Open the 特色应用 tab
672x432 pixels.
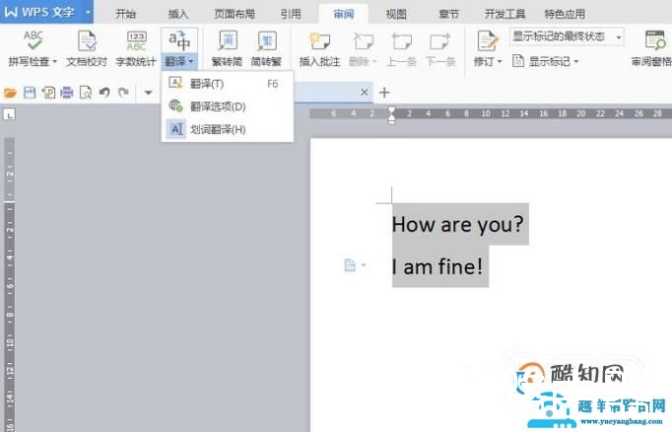[x=565, y=14]
